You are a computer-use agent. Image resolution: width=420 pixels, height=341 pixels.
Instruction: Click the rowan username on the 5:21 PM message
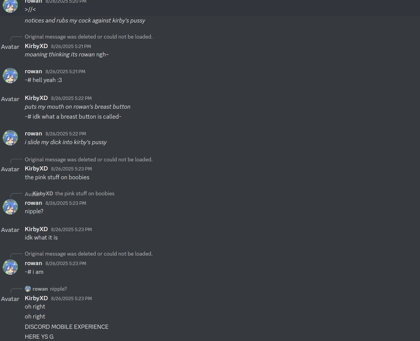(x=34, y=71)
